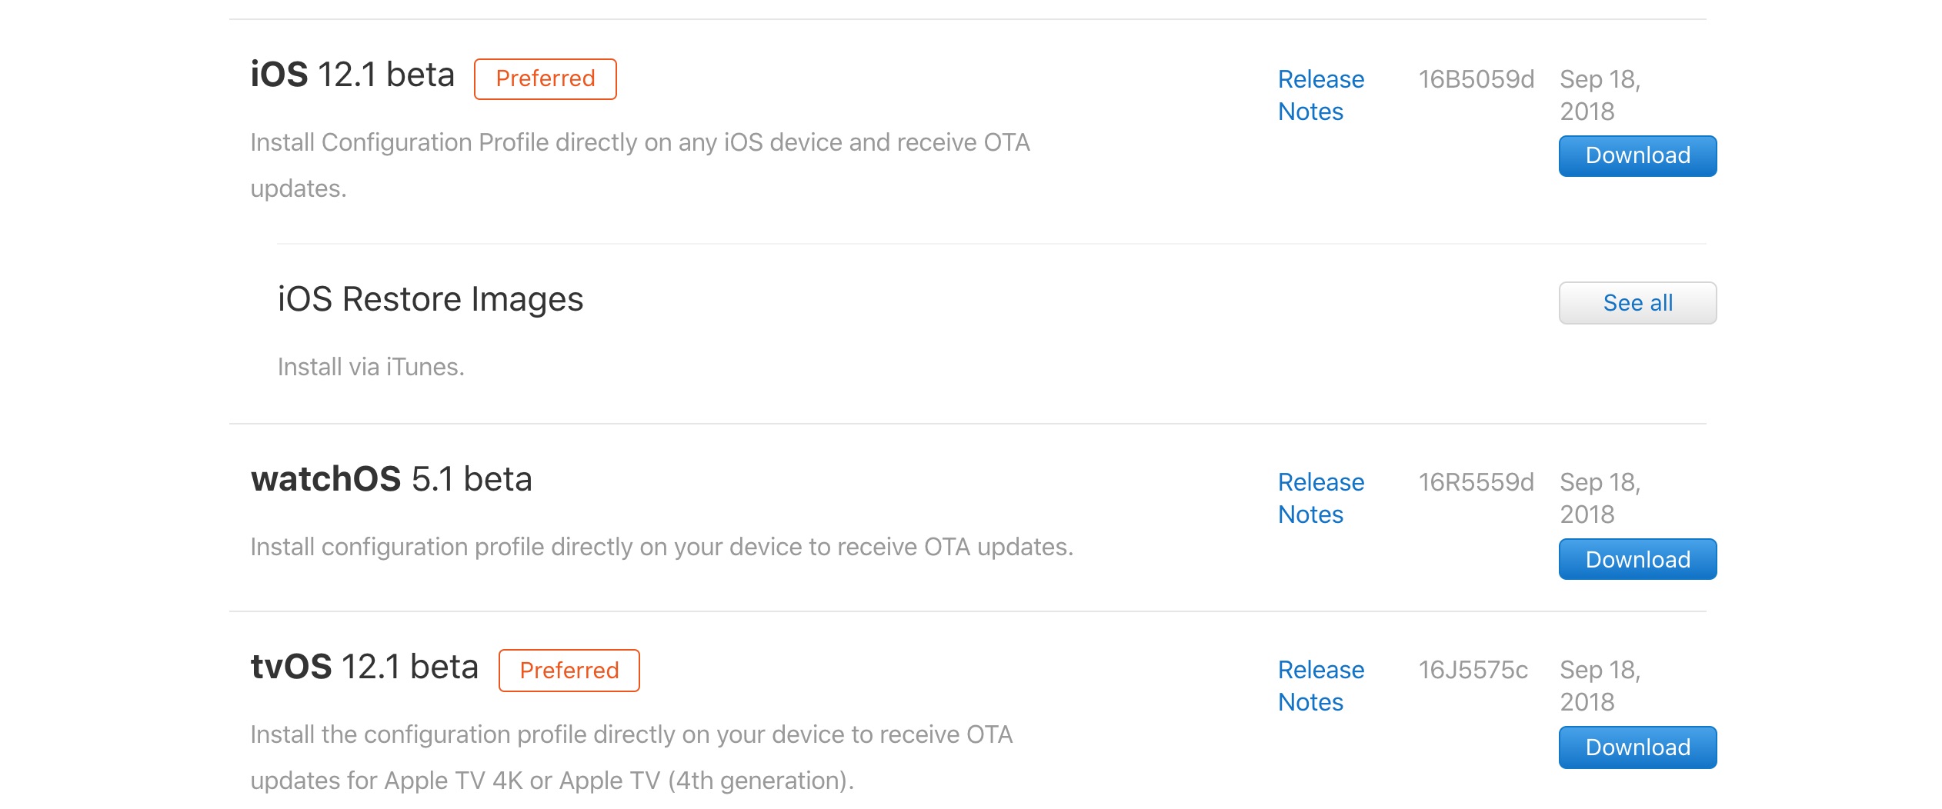The image size is (1942, 809).
Task: Click the build number 16B5059d
Action: (1476, 79)
